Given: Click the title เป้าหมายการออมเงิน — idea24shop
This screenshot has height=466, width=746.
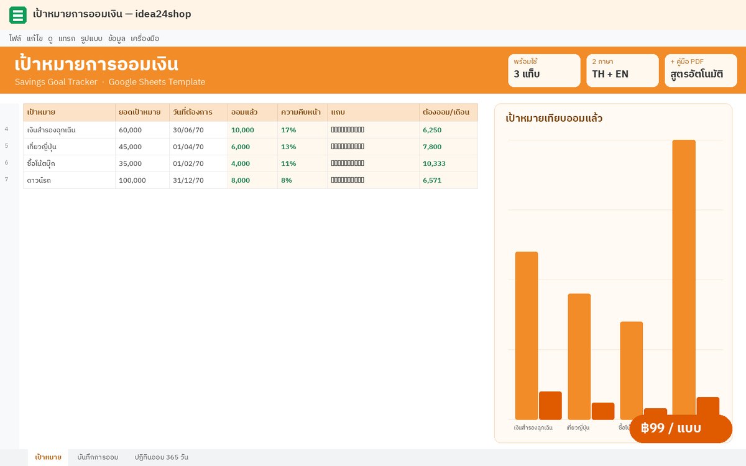Looking at the screenshot, I should pos(112,14).
